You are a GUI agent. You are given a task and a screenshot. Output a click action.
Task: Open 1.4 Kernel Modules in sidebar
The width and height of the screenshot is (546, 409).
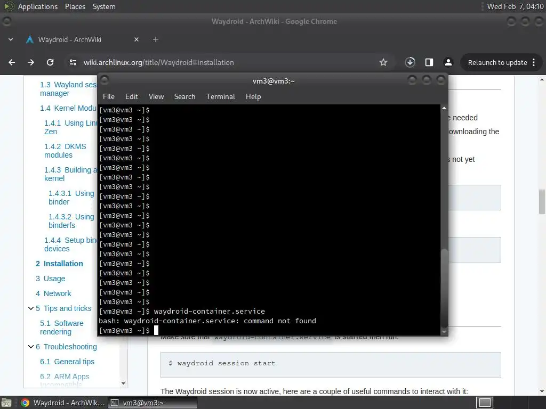tap(68, 108)
